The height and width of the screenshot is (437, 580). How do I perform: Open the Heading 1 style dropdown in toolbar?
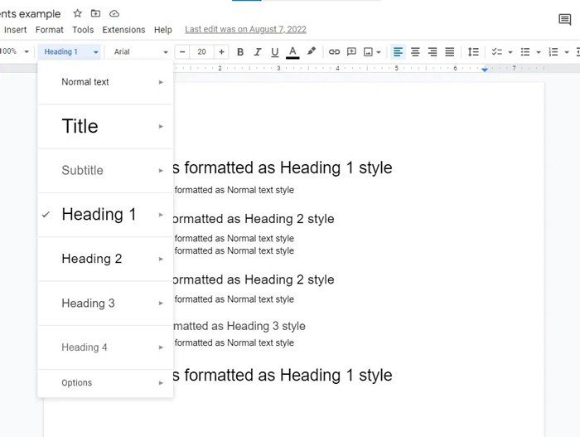pyautogui.click(x=70, y=51)
